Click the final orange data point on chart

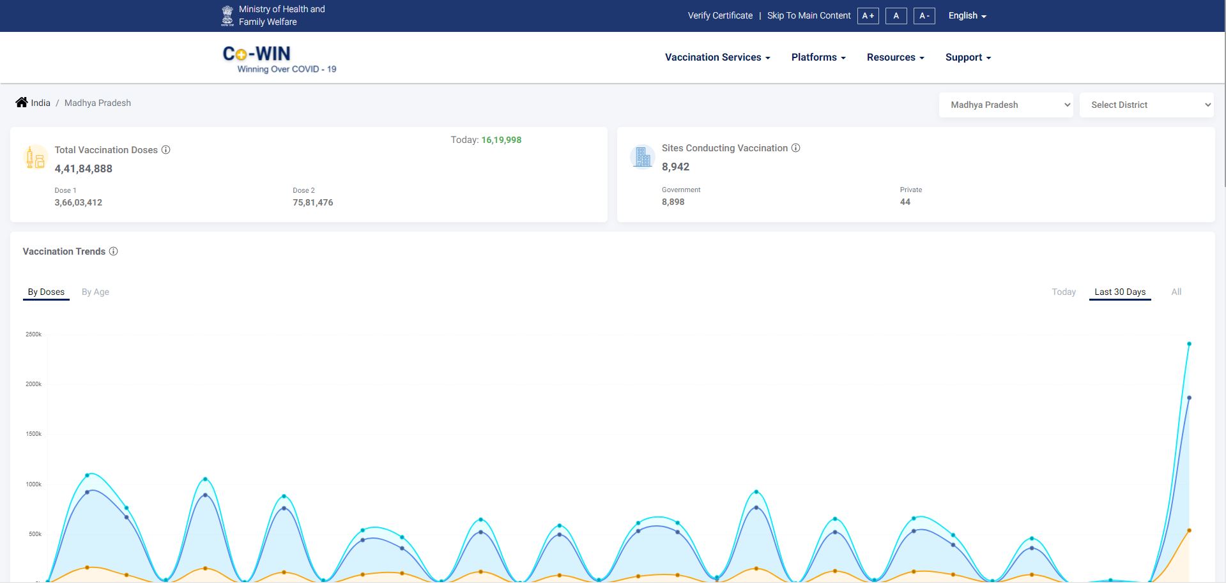point(1189,530)
